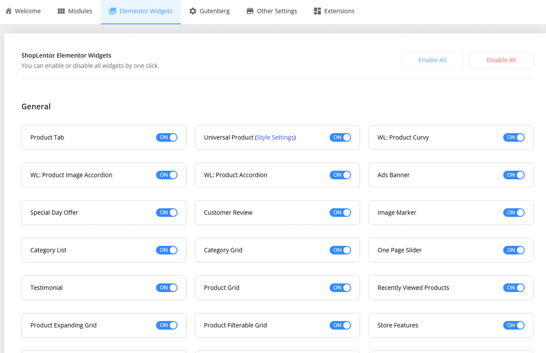Turn off the Category Grid widget
The width and height of the screenshot is (546, 353).
click(340, 250)
